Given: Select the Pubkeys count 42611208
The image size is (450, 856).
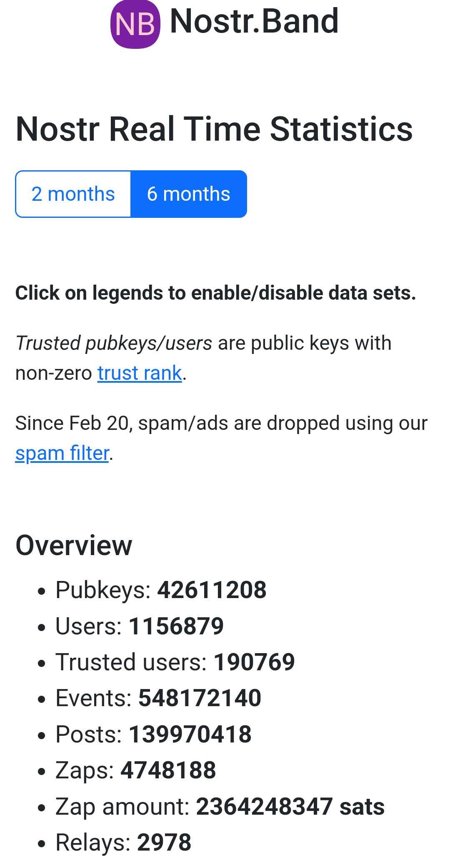Looking at the screenshot, I should (x=212, y=590).
